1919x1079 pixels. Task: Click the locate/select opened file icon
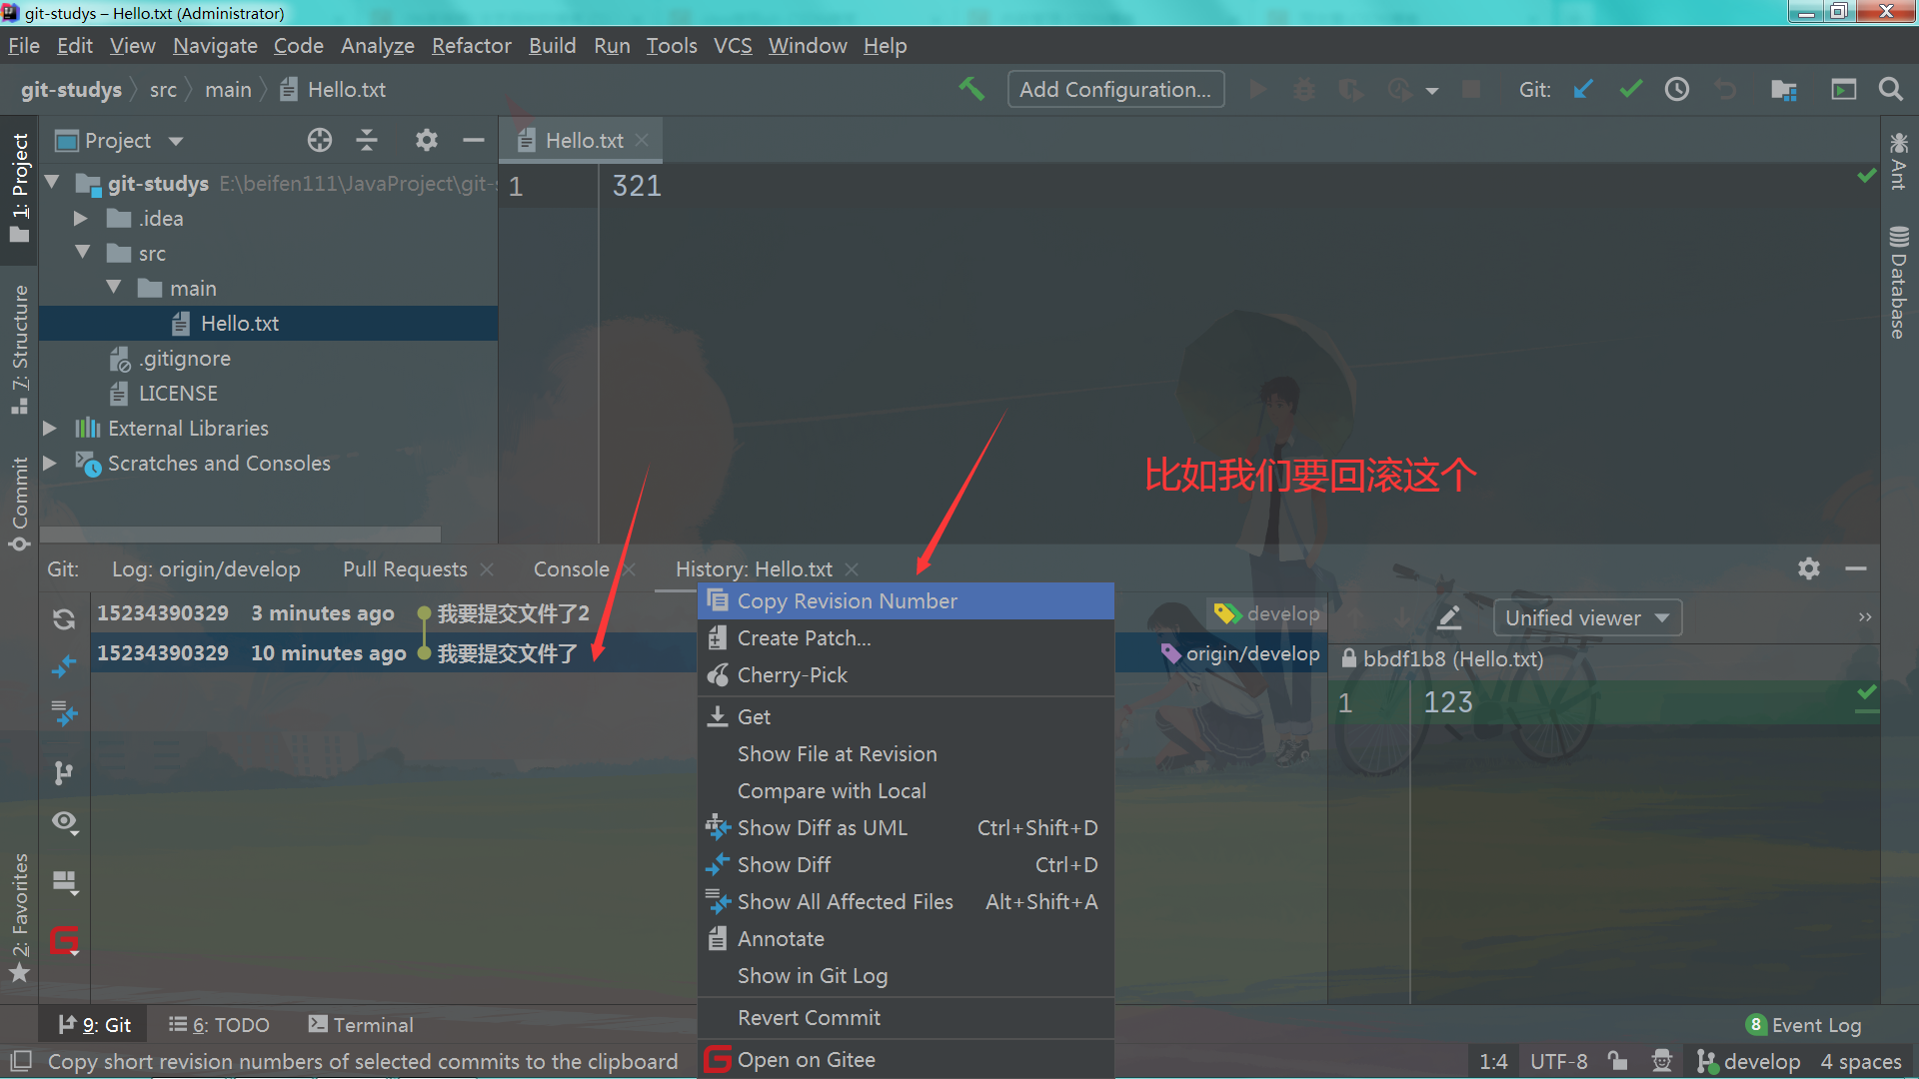tap(320, 140)
